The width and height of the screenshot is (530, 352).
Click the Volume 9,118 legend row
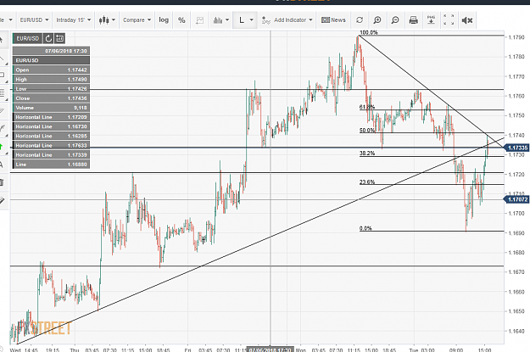coord(52,108)
